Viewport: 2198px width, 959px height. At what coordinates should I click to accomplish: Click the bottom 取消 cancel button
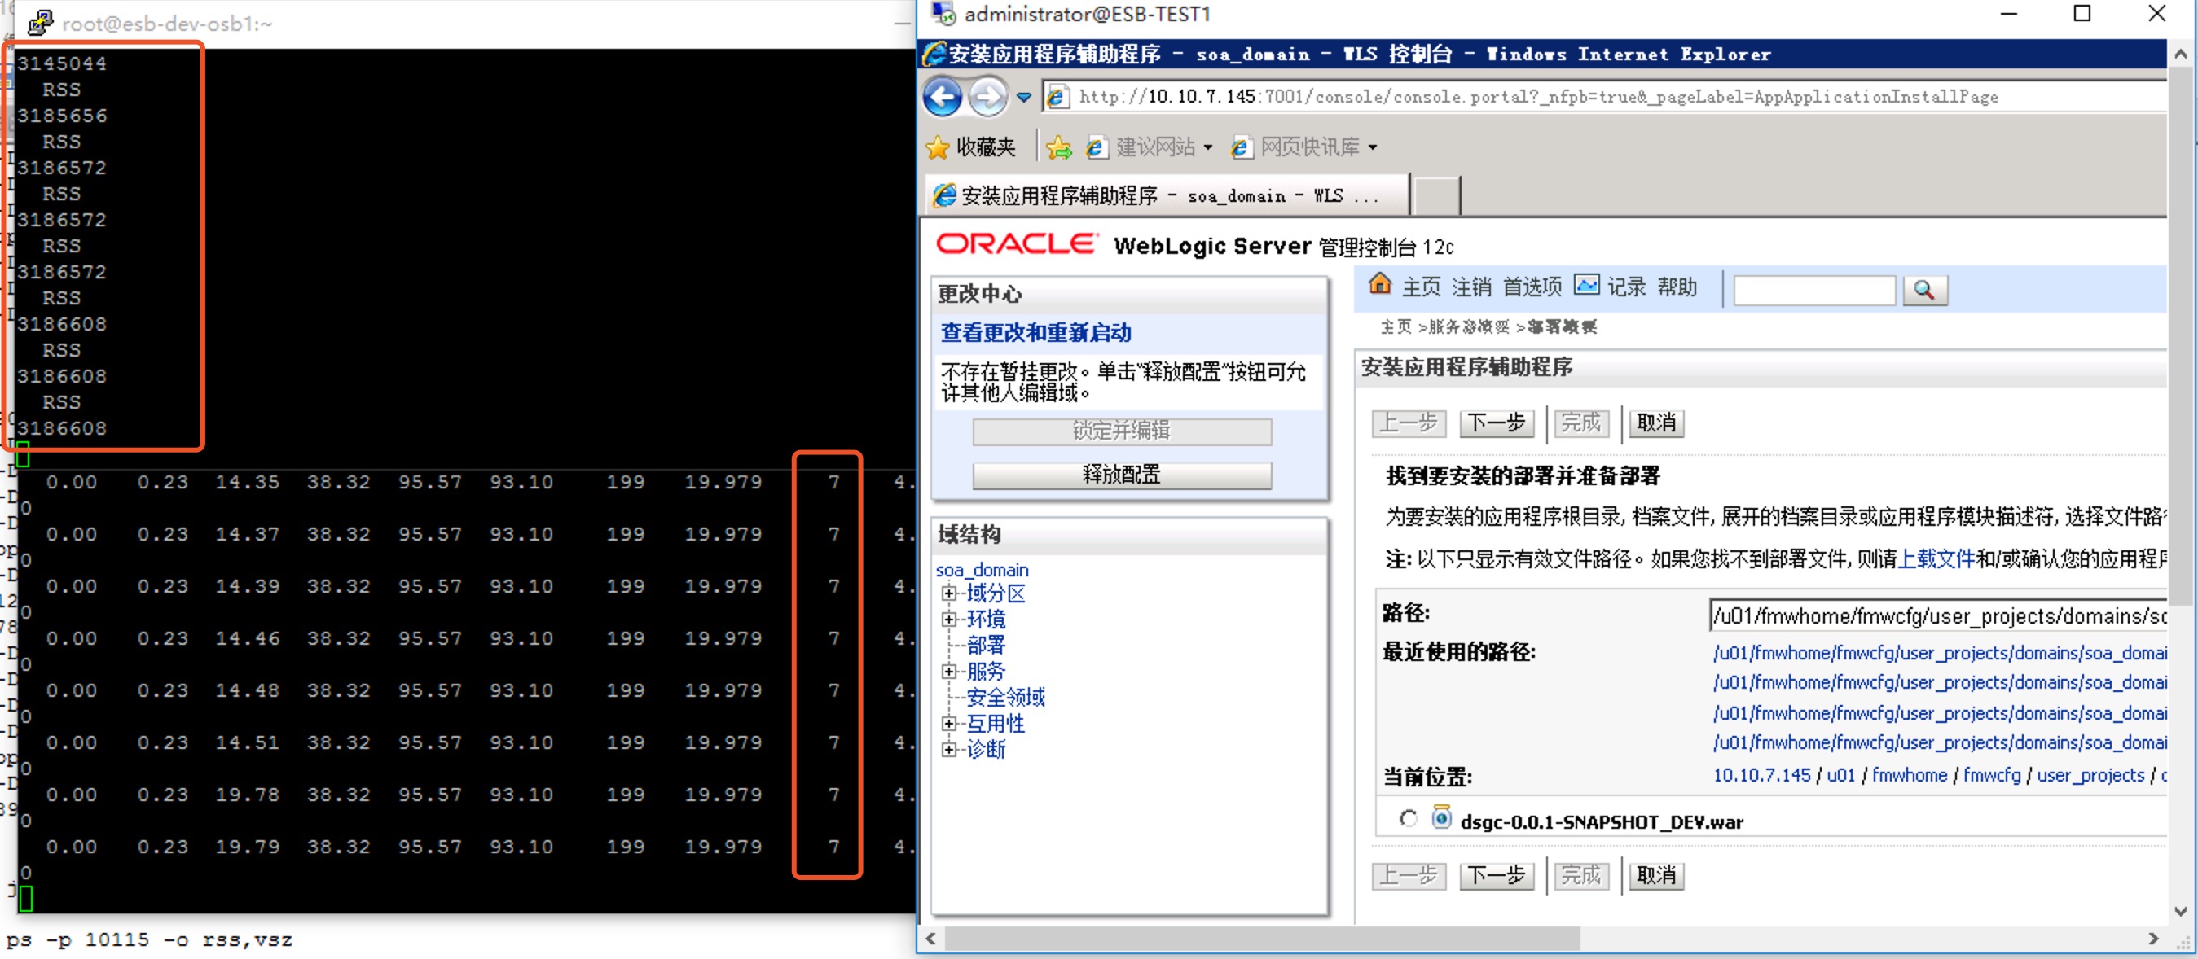[x=1656, y=875]
